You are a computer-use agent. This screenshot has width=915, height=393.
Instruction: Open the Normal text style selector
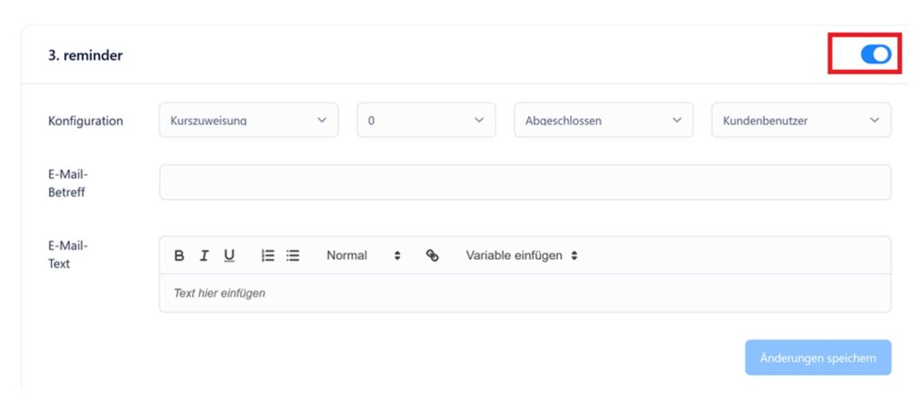[x=364, y=255]
